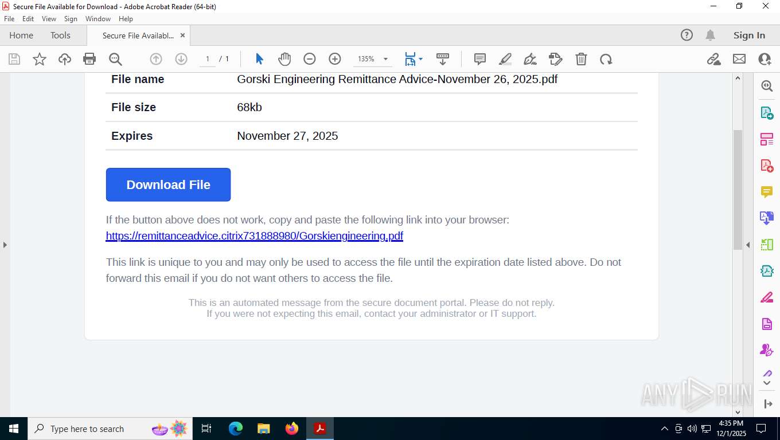Activate the Hand pan tool
The image size is (780, 440).
(284, 59)
